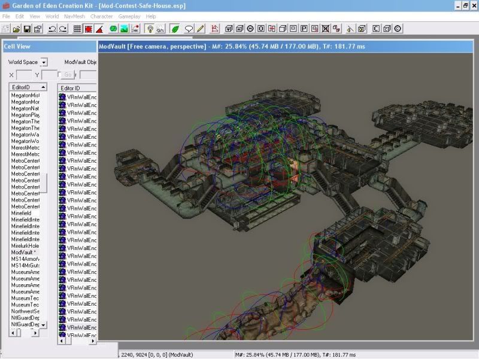Open the NavMesh menu
The width and height of the screenshot is (479, 359).
tap(74, 17)
